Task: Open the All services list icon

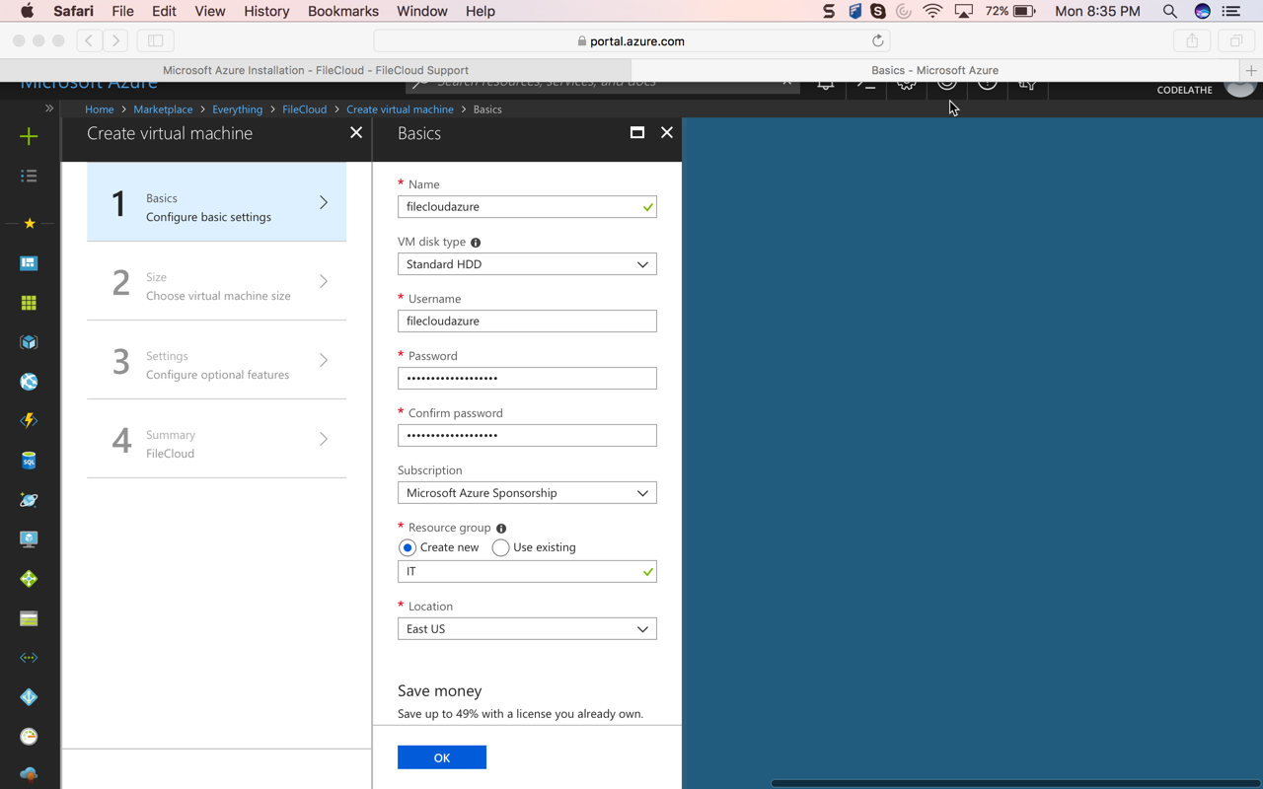Action: tap(29, 176)
